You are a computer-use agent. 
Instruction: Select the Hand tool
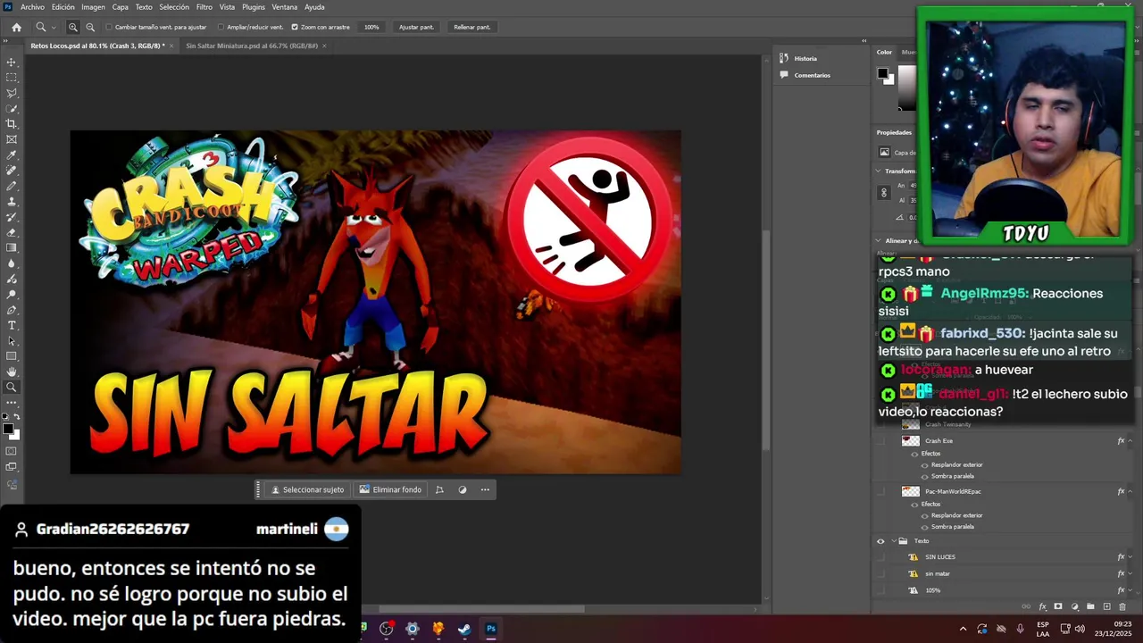pyautogui.click(x=12, y=372)
